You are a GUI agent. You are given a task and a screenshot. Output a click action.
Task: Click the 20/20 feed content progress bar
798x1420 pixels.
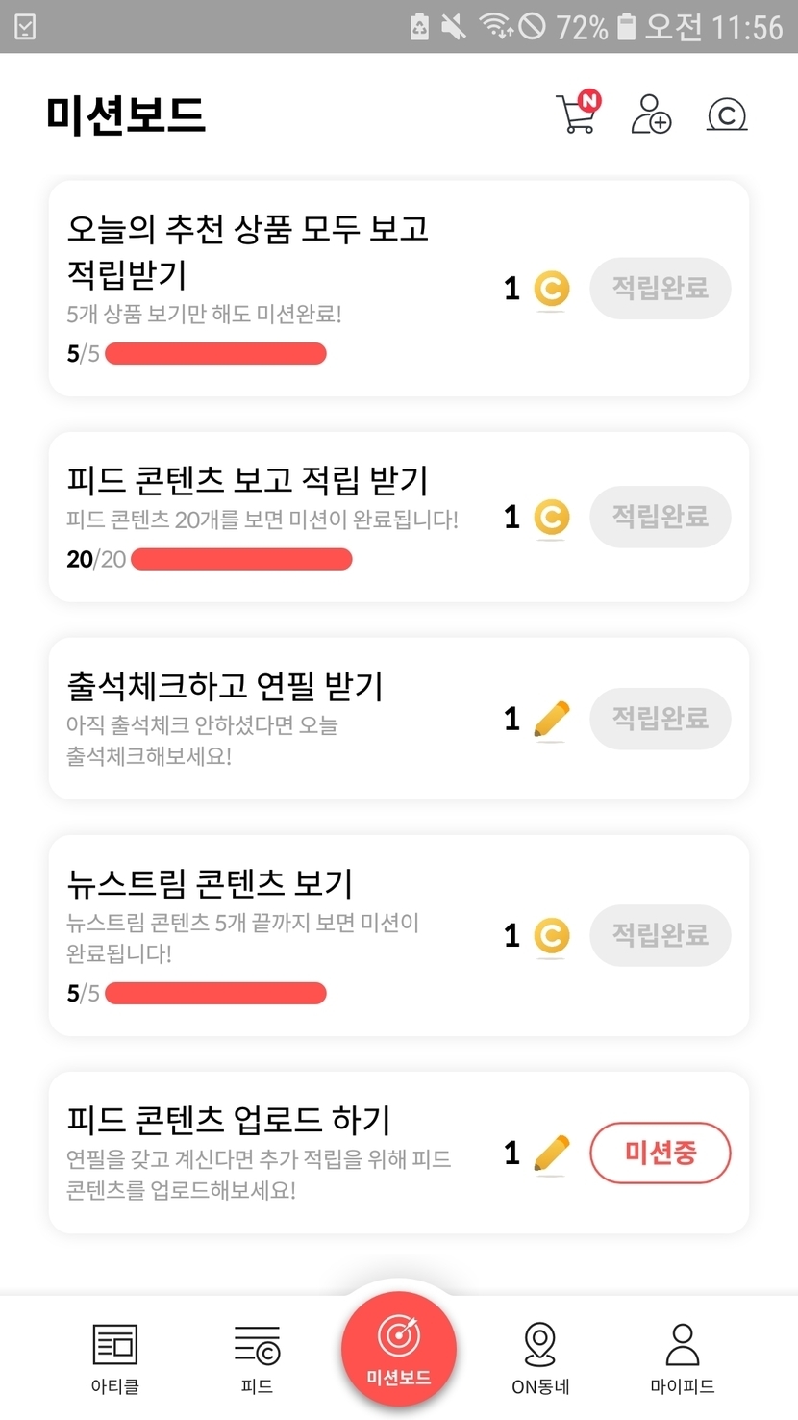pyautogui.click(x=241, y=559)
